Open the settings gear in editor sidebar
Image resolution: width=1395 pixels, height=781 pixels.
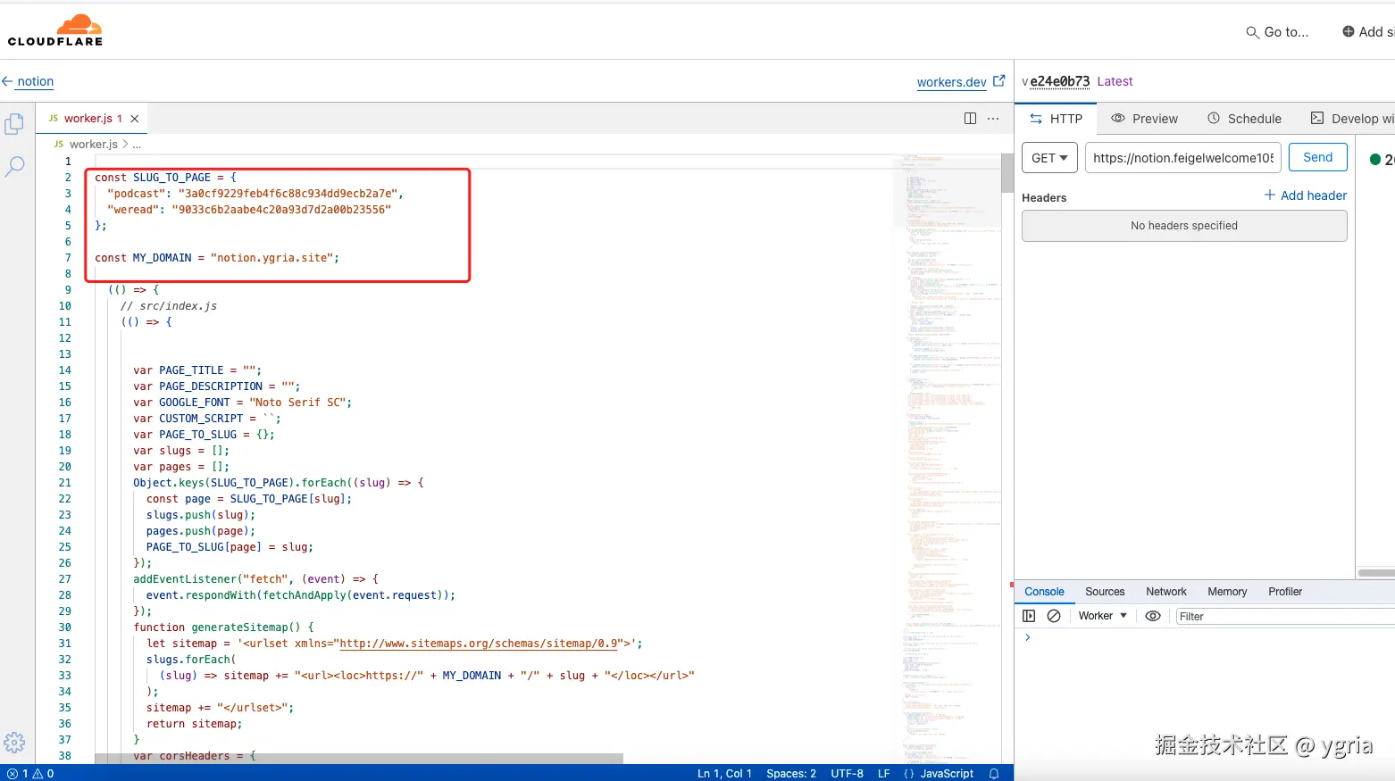tap(14, 743)
